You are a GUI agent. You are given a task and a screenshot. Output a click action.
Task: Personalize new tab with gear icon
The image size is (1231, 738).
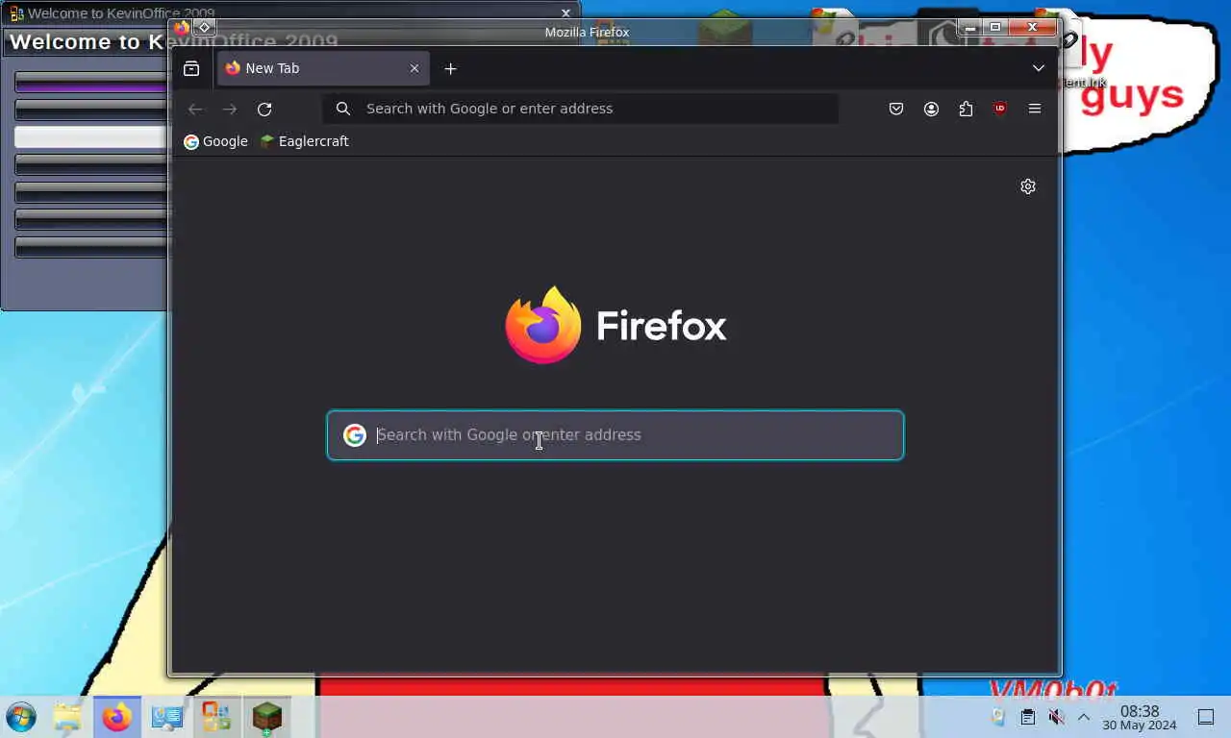tap(1028, 186)
